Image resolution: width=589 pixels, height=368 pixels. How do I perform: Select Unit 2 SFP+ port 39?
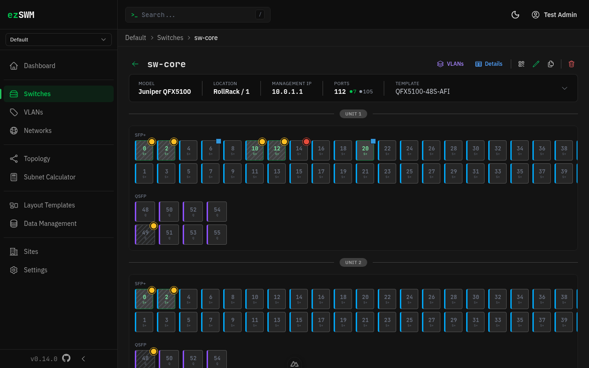(x=564, y=322)
